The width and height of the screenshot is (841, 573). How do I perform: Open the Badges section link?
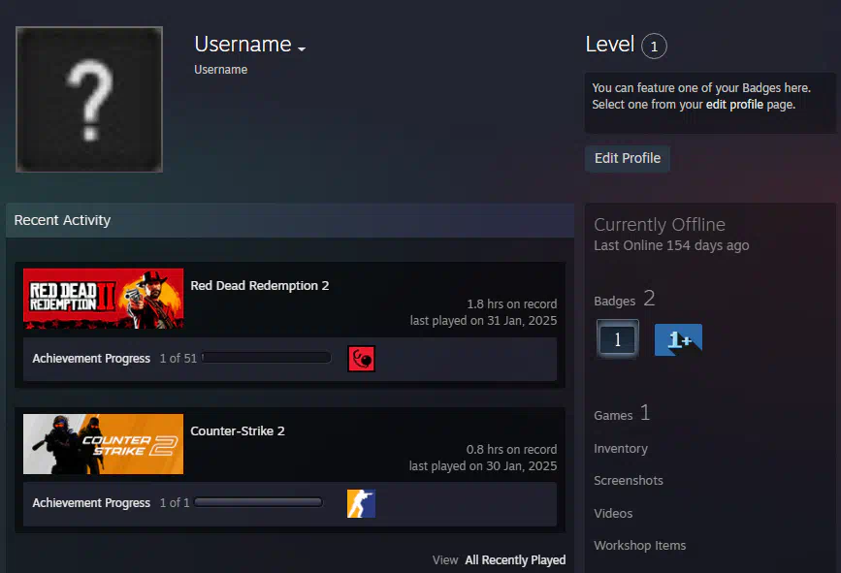(x=614, y=302)
